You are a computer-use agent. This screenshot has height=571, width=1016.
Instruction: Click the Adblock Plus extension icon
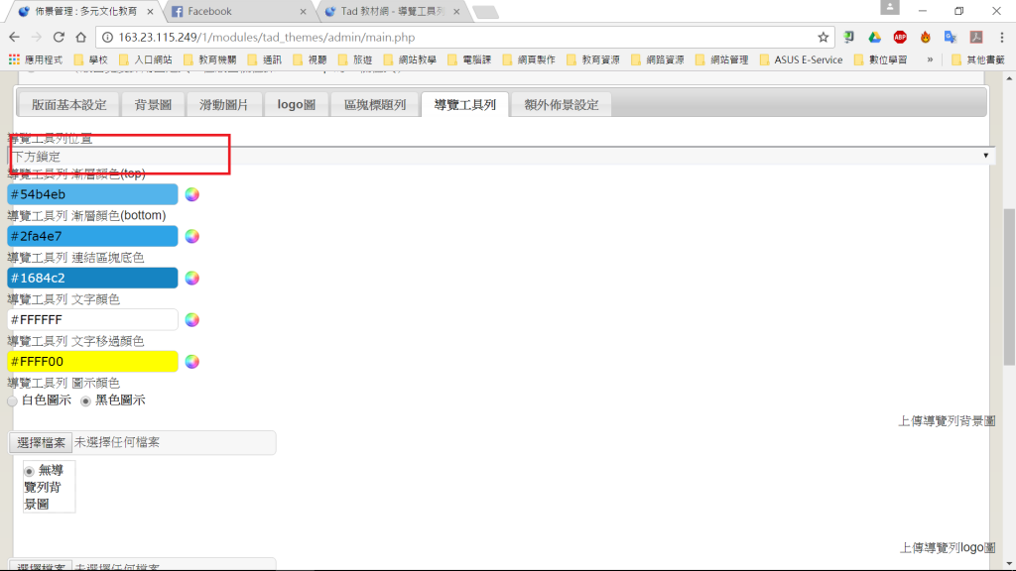(900, 37)
